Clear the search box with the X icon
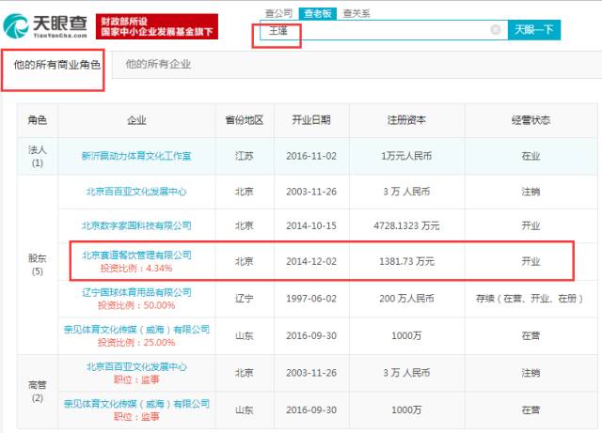This screenshot has width=602, height=433. (x=496, y=29)
